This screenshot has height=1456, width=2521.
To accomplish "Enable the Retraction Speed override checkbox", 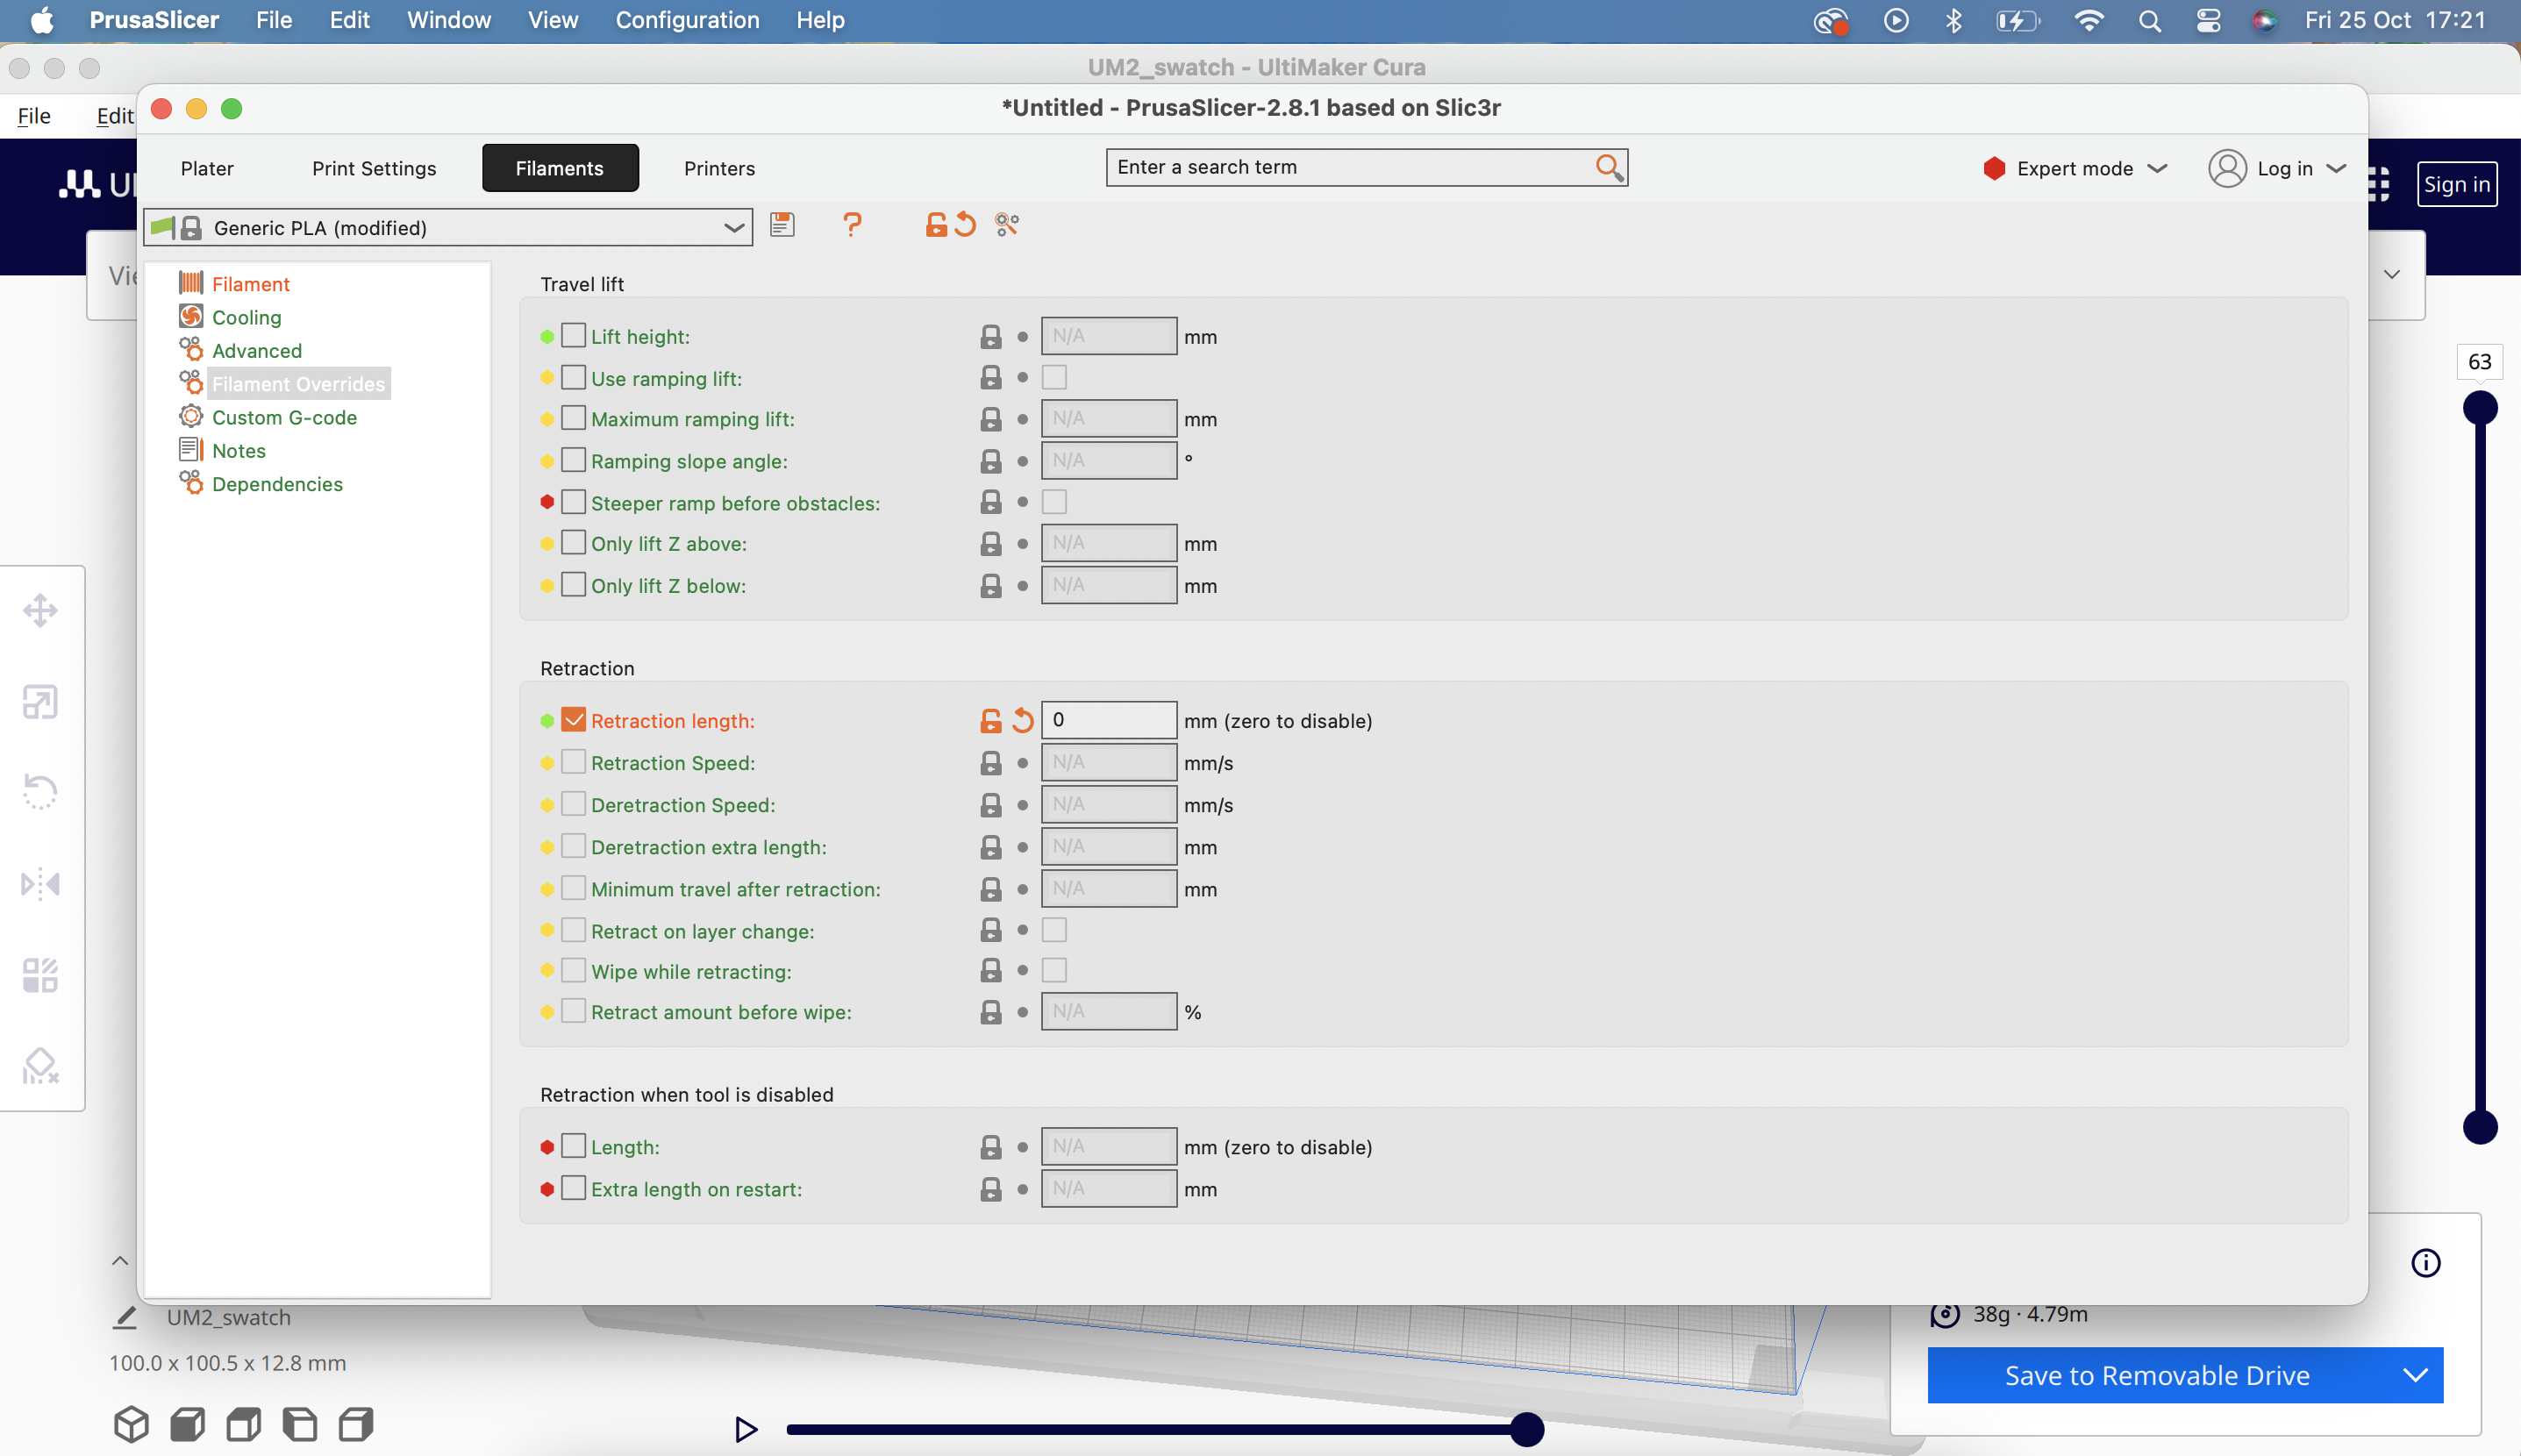I will (573, 761).
